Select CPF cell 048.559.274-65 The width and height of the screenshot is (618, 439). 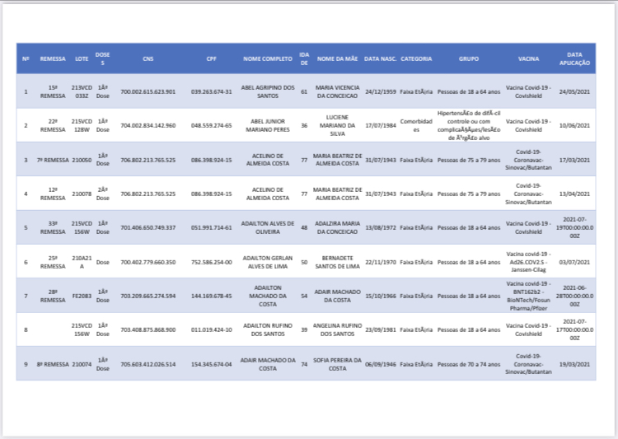click(x=211, y=125)
